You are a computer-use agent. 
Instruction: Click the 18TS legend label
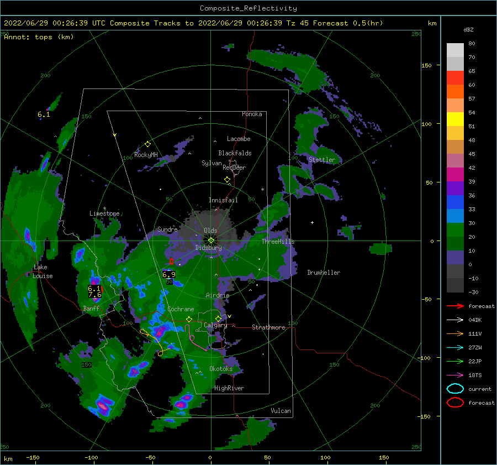click(475, 375)
